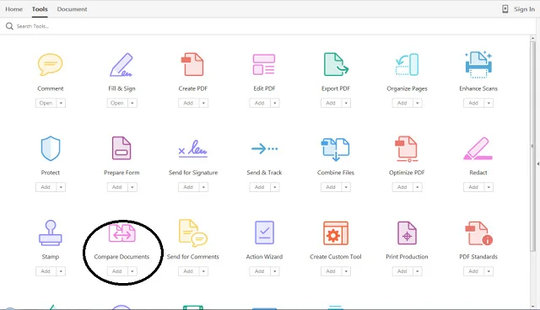
Task: Click the search magnifier icon
Action: click(x=9, y=26)
